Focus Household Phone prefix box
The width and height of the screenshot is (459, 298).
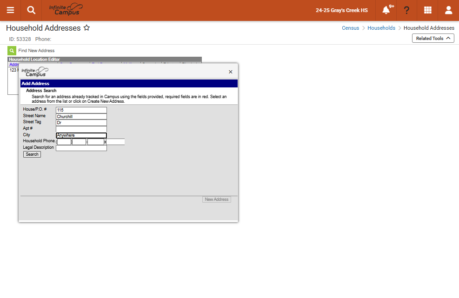click(x=79, y=142)
